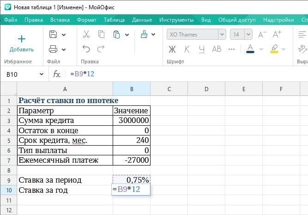This screenshot has width=308, height=215.
Task: Increase font size with the A+ icon
Action: click(277, 34)
